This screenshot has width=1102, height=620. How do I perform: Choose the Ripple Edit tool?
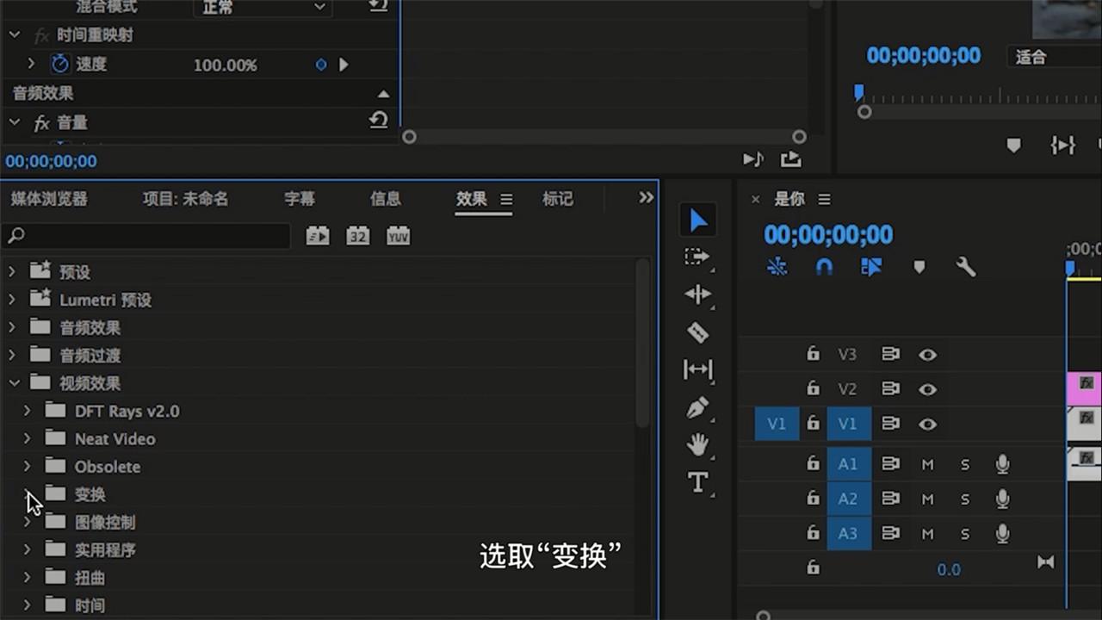[697, 294]
